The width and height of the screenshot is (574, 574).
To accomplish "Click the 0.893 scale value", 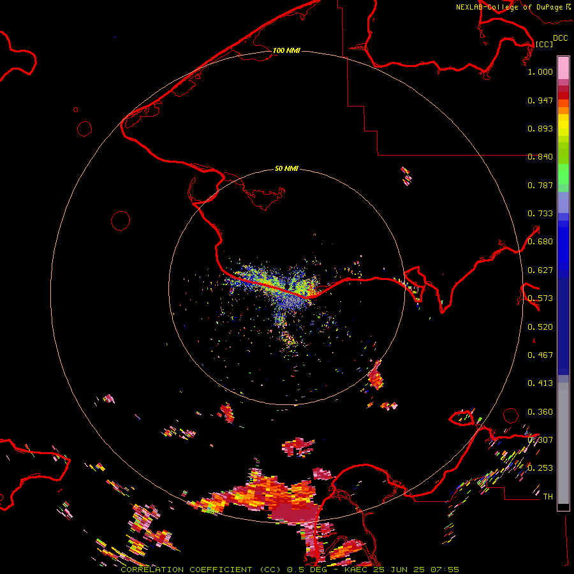I will 540,128.
